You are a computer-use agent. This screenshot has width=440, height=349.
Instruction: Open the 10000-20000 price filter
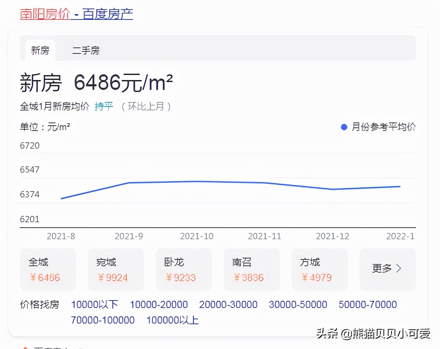coord(159,304)
